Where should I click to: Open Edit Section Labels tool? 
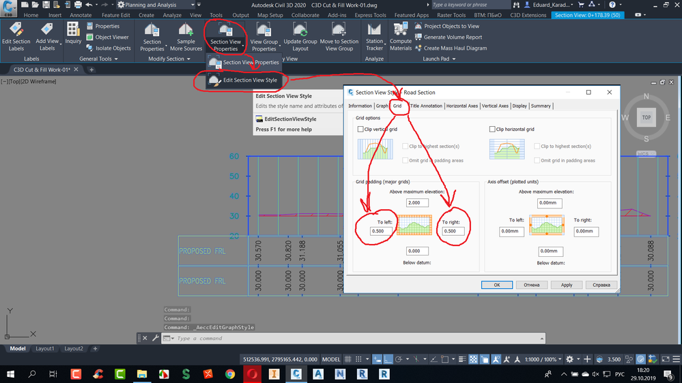(x=16, y=37)
